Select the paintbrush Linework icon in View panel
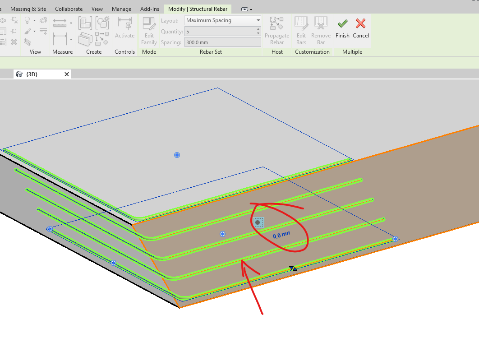 (x=27, y=31)
